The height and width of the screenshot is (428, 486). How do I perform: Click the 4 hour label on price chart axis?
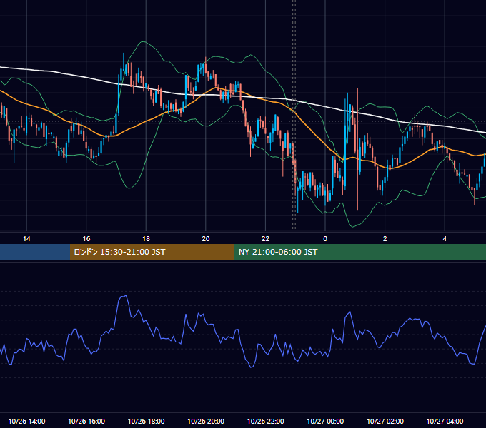445,239
